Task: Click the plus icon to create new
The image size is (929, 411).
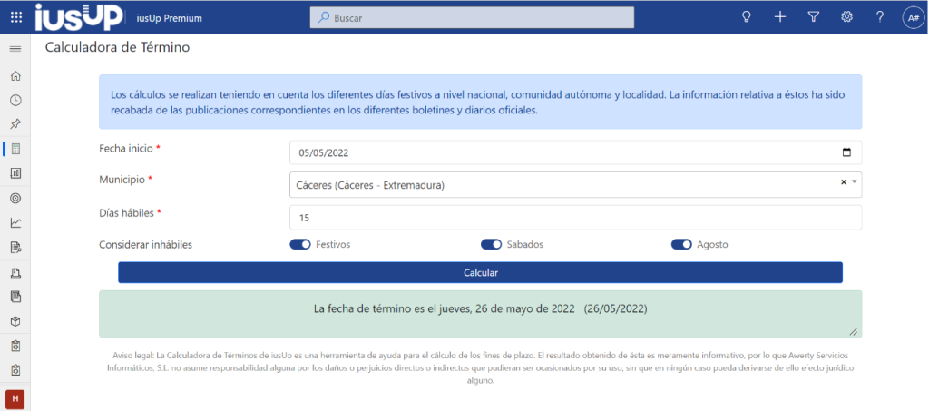Action: point(780,17)
